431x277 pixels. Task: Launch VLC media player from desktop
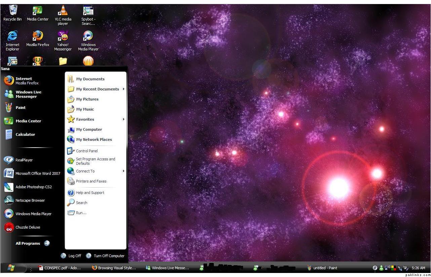pyautogui.click(x=63, y=11)
